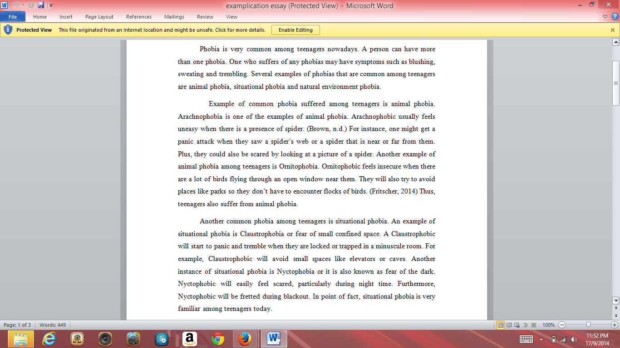Switch to Outline view

(526, 325)
